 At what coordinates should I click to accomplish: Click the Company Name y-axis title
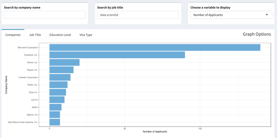(x=6, y=85)
